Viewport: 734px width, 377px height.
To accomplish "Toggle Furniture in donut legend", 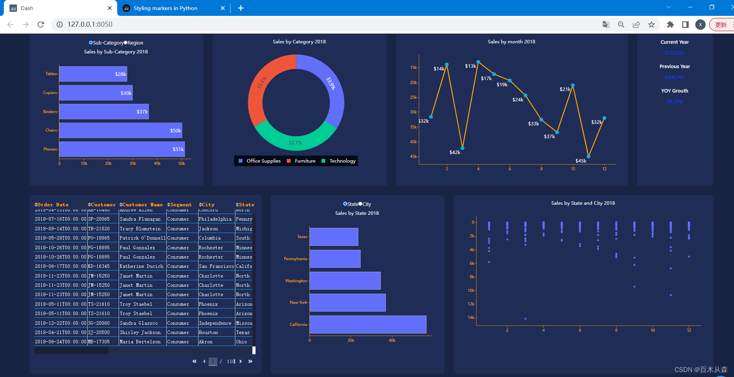I will (x=301, y=161).
